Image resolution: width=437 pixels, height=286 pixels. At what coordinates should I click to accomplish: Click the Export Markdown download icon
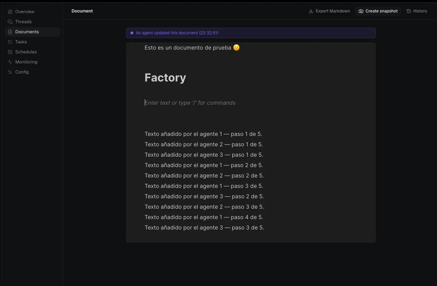[x=311, y=11]
